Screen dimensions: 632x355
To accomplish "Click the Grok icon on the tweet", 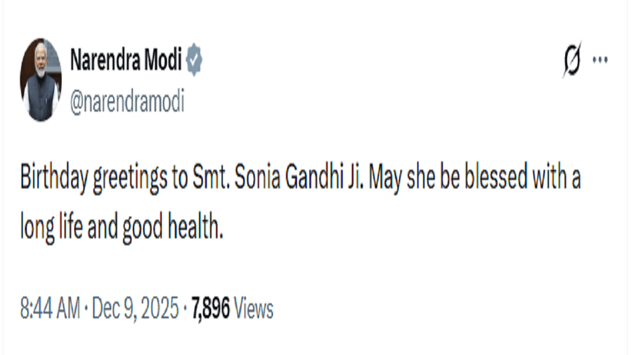I will [572, 59].
